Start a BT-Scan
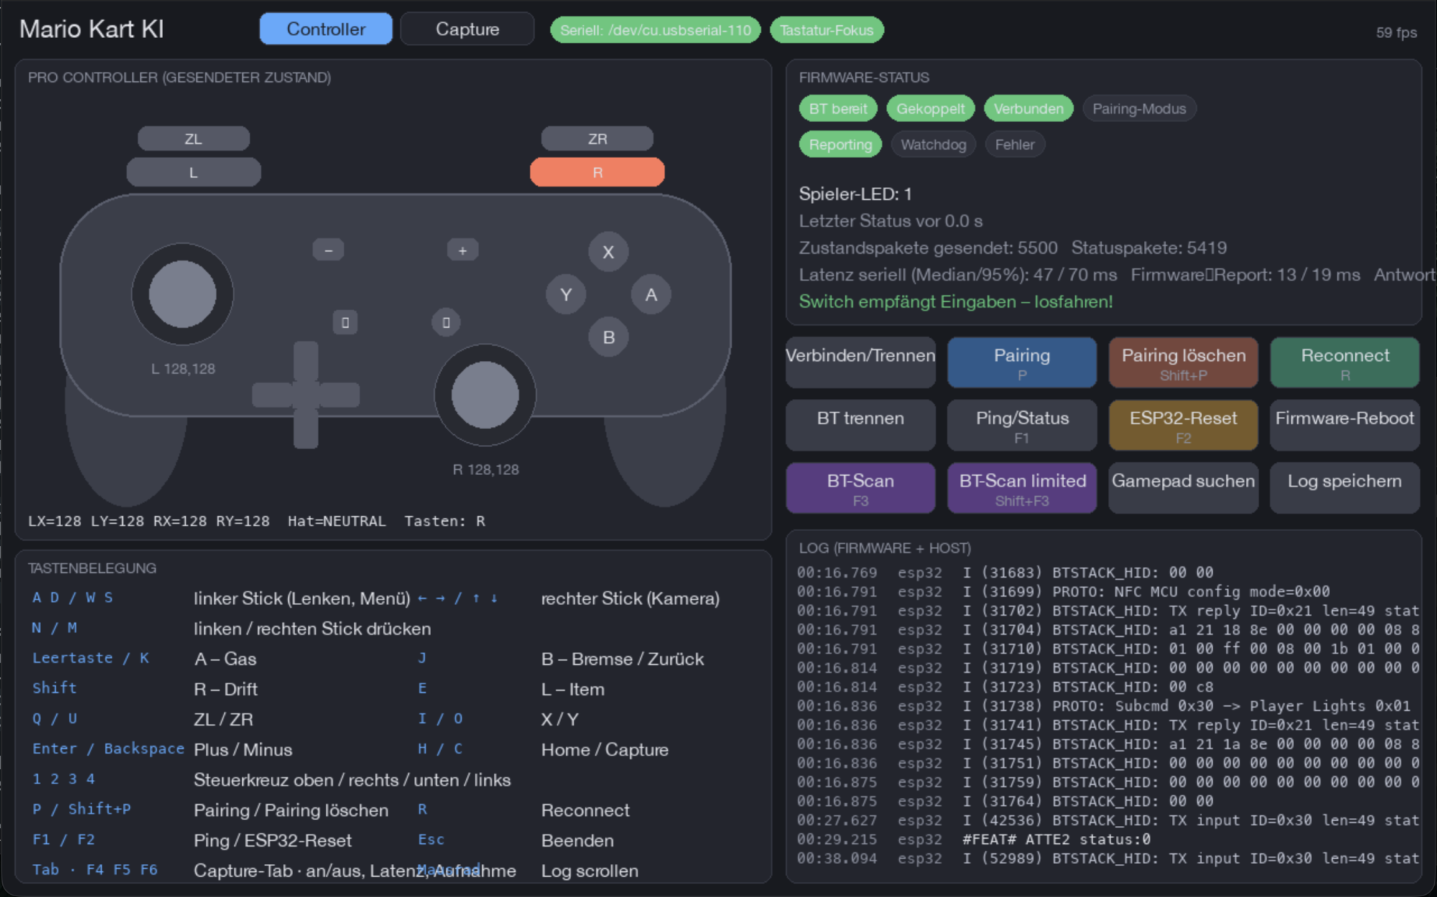The height and width of the screenshot is (897, 1437). tap(861, 488)
